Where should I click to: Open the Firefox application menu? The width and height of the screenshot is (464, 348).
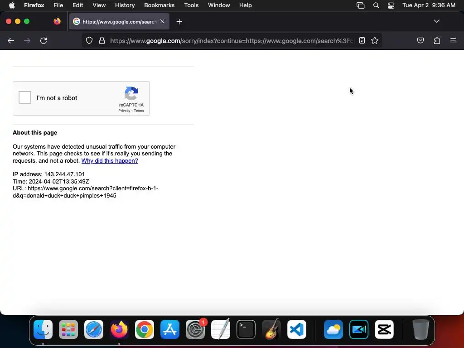click(34, 5)
